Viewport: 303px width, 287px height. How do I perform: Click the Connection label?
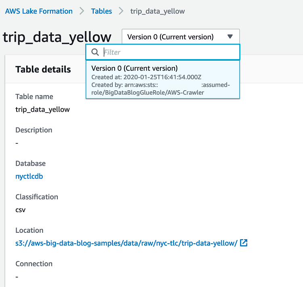point(34,264)
